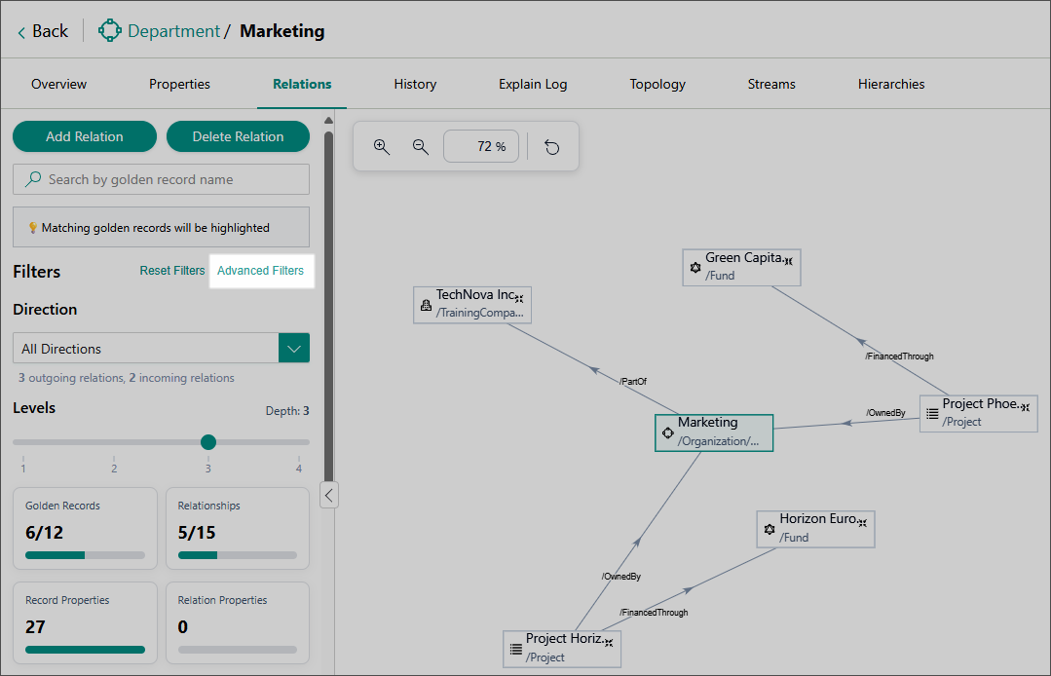Screen dimensions: 1051x676
Task: Click the Department icon in the breadcrumb
Action: (110, 31)
